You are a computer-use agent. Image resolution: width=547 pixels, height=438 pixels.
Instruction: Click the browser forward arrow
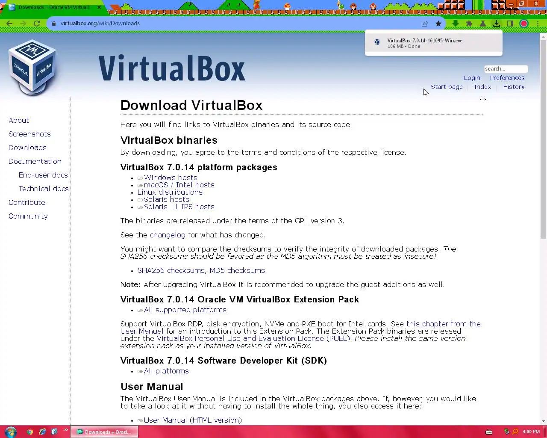(x=23, y=24)
